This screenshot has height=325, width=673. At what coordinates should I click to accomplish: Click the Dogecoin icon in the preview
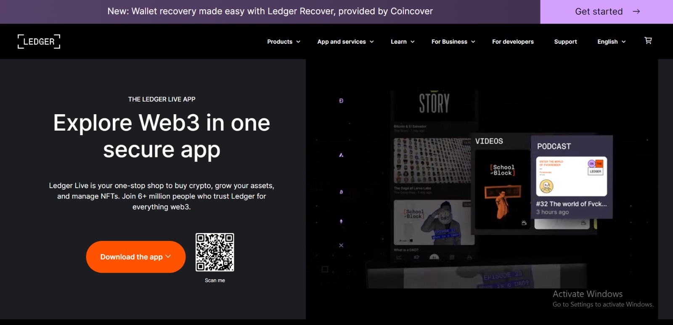pos(341,101)
